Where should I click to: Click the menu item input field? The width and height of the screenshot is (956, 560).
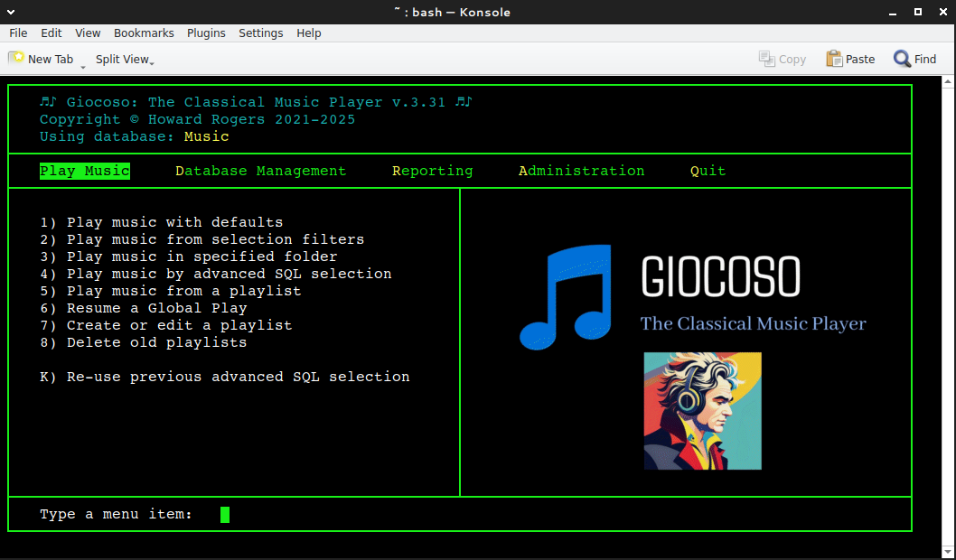(x=223, y=514)
